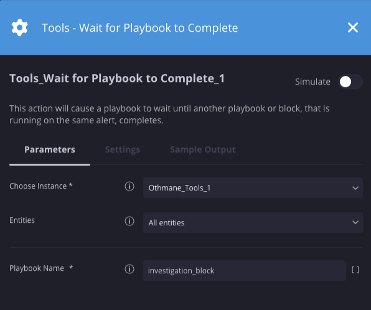This screenshot has width=371, height=310.
Task: Toggle the Simulate switch
Action: (350, 82)
